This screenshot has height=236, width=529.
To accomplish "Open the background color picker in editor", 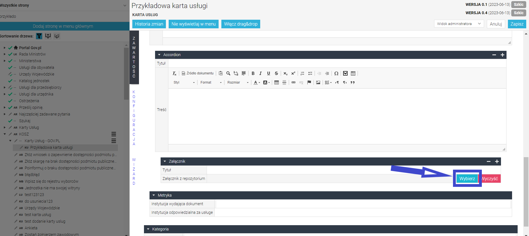I will click(266, 82).
